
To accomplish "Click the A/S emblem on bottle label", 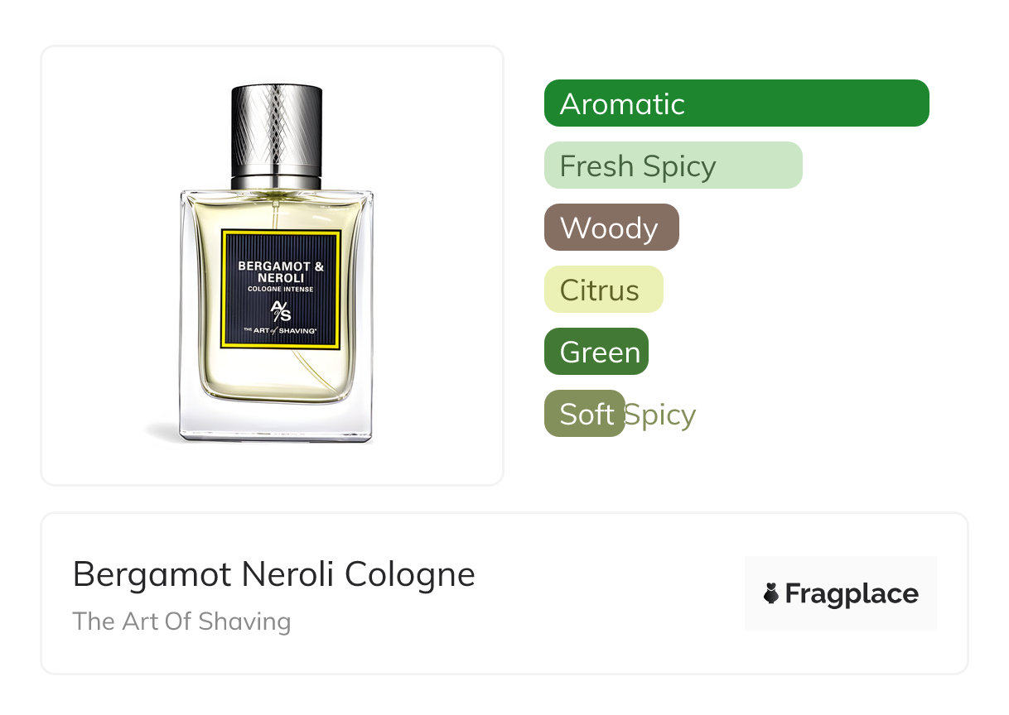I will click(x=281, y=310).
